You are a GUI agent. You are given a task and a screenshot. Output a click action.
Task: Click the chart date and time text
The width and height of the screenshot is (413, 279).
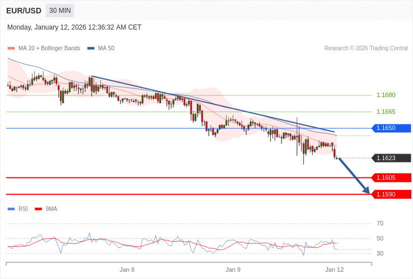tap(74, 27)
